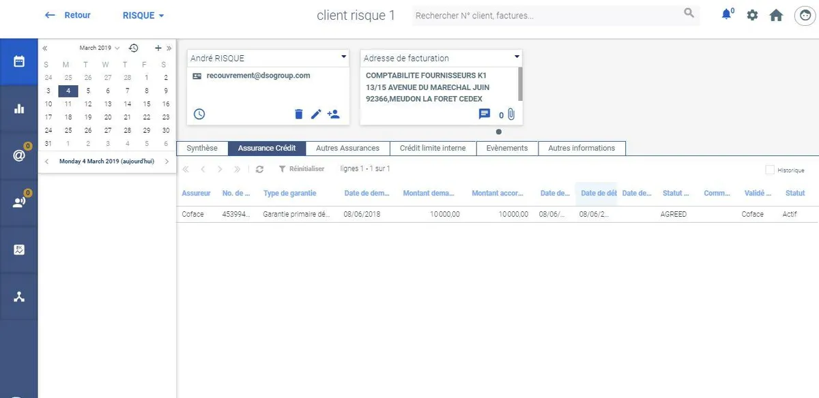Click the search magnifier icon
Viewport: 819px width, 398px height.
[689, 13]
